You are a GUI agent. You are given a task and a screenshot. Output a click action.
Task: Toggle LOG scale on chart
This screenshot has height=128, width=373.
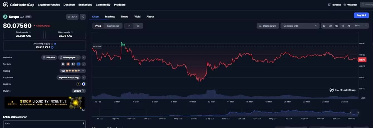coord(357,26)
